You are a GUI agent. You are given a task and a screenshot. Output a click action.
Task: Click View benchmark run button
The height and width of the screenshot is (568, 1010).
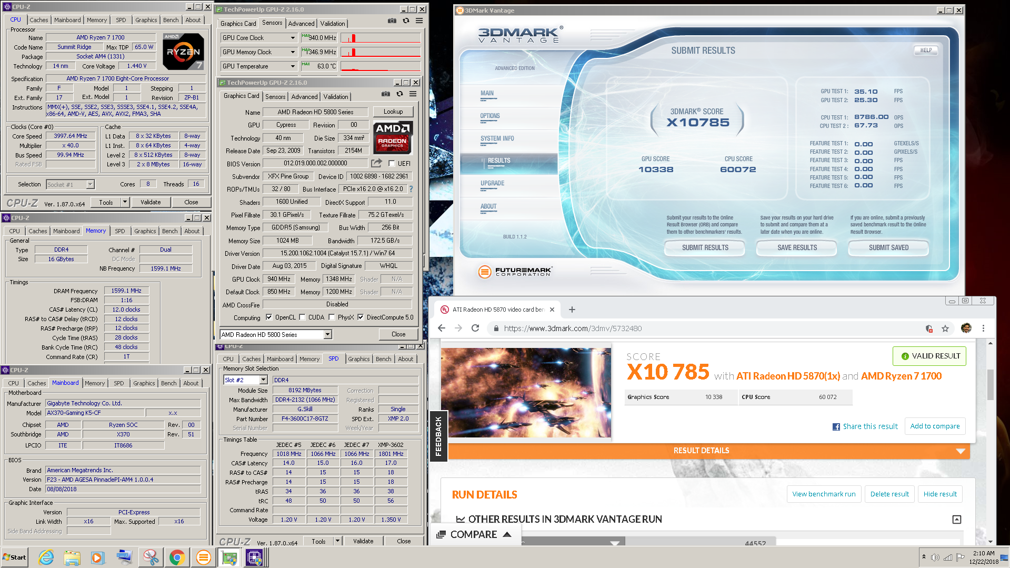click(x=824, y=494)
